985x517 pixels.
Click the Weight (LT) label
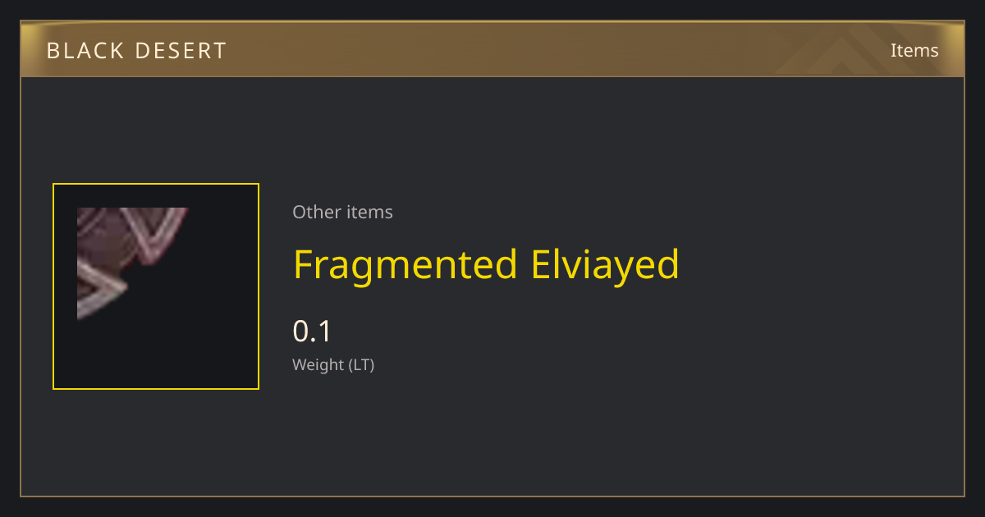[x=333, y=364]
